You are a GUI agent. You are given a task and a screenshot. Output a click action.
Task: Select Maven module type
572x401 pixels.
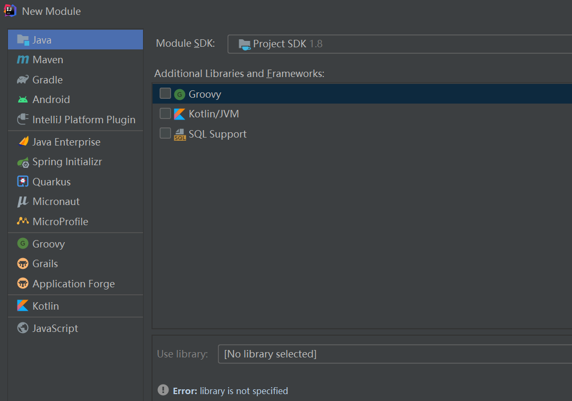pyautogui.click(x=75, y=59)
